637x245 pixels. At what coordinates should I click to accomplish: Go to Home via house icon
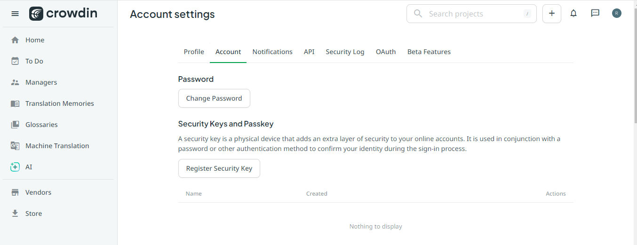coord(15,40)
